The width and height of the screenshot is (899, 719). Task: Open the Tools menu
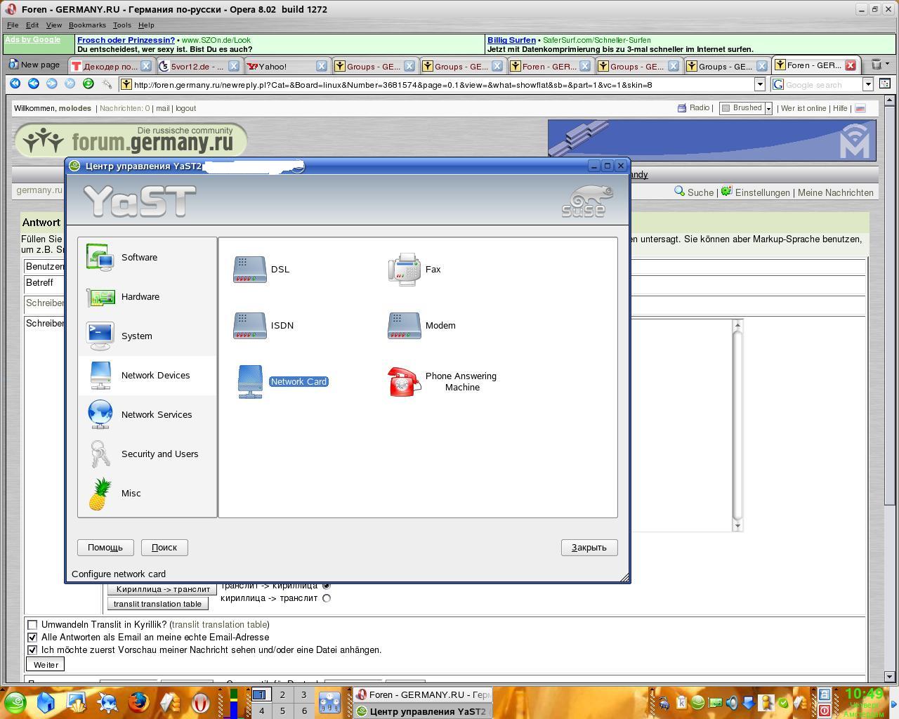click(122, 25)
